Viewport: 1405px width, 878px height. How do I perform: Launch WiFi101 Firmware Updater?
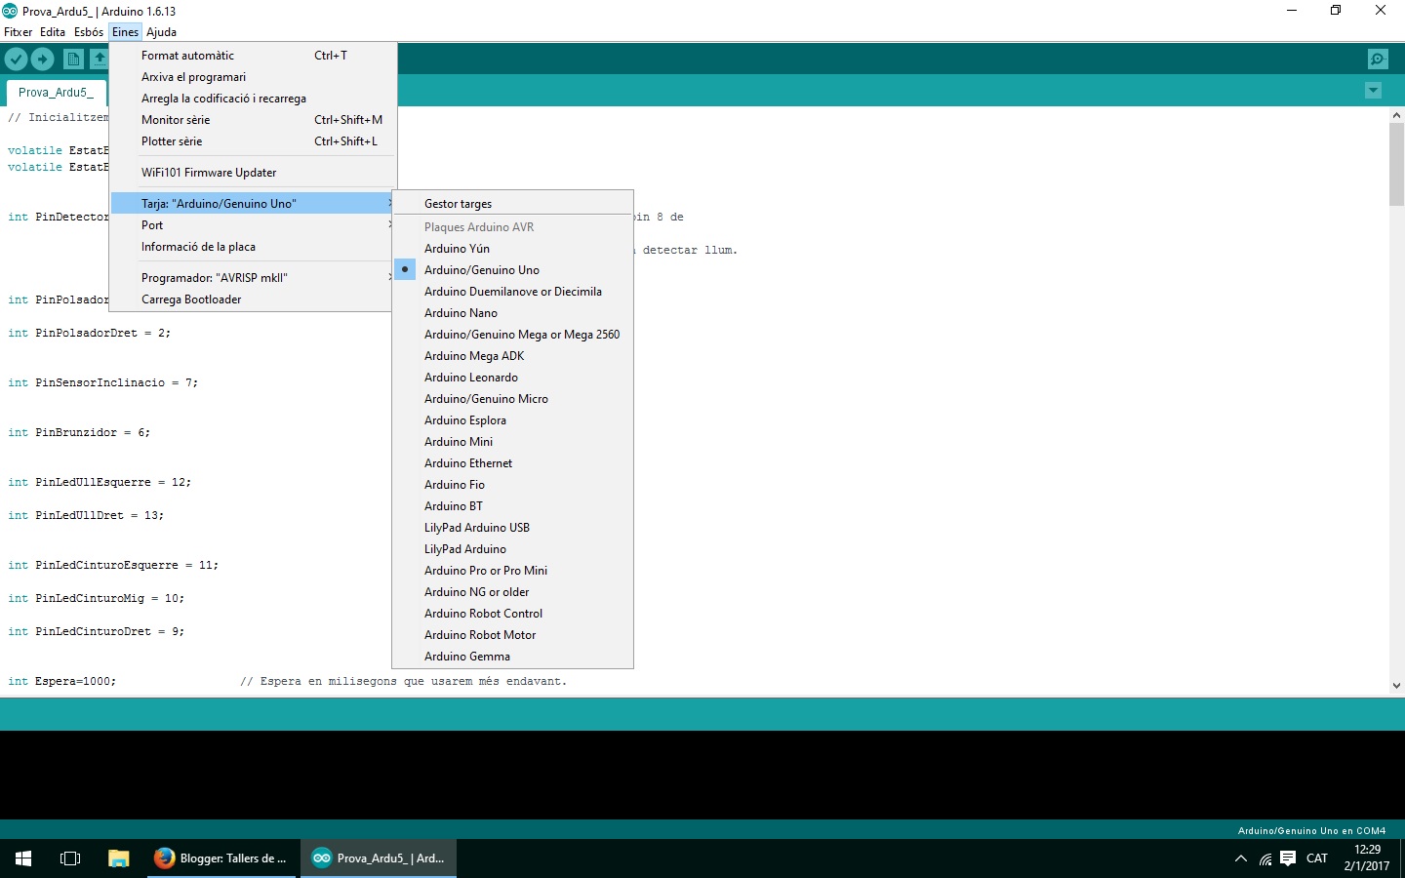pos(253,173)
